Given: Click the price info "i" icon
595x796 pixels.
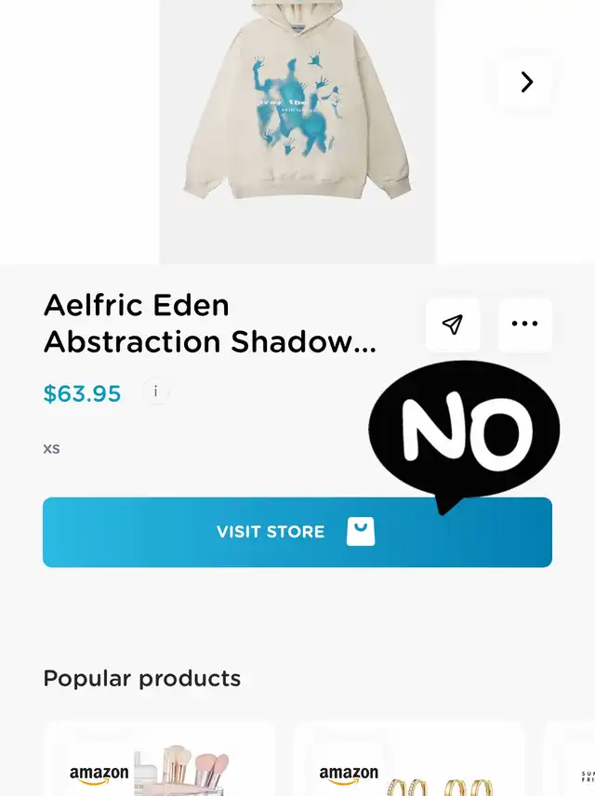Looking at the screenshot, I should [x=155, y=391].
